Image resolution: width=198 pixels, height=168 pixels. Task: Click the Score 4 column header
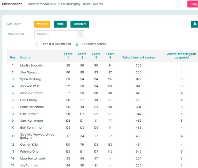click(x=110, y=56)
